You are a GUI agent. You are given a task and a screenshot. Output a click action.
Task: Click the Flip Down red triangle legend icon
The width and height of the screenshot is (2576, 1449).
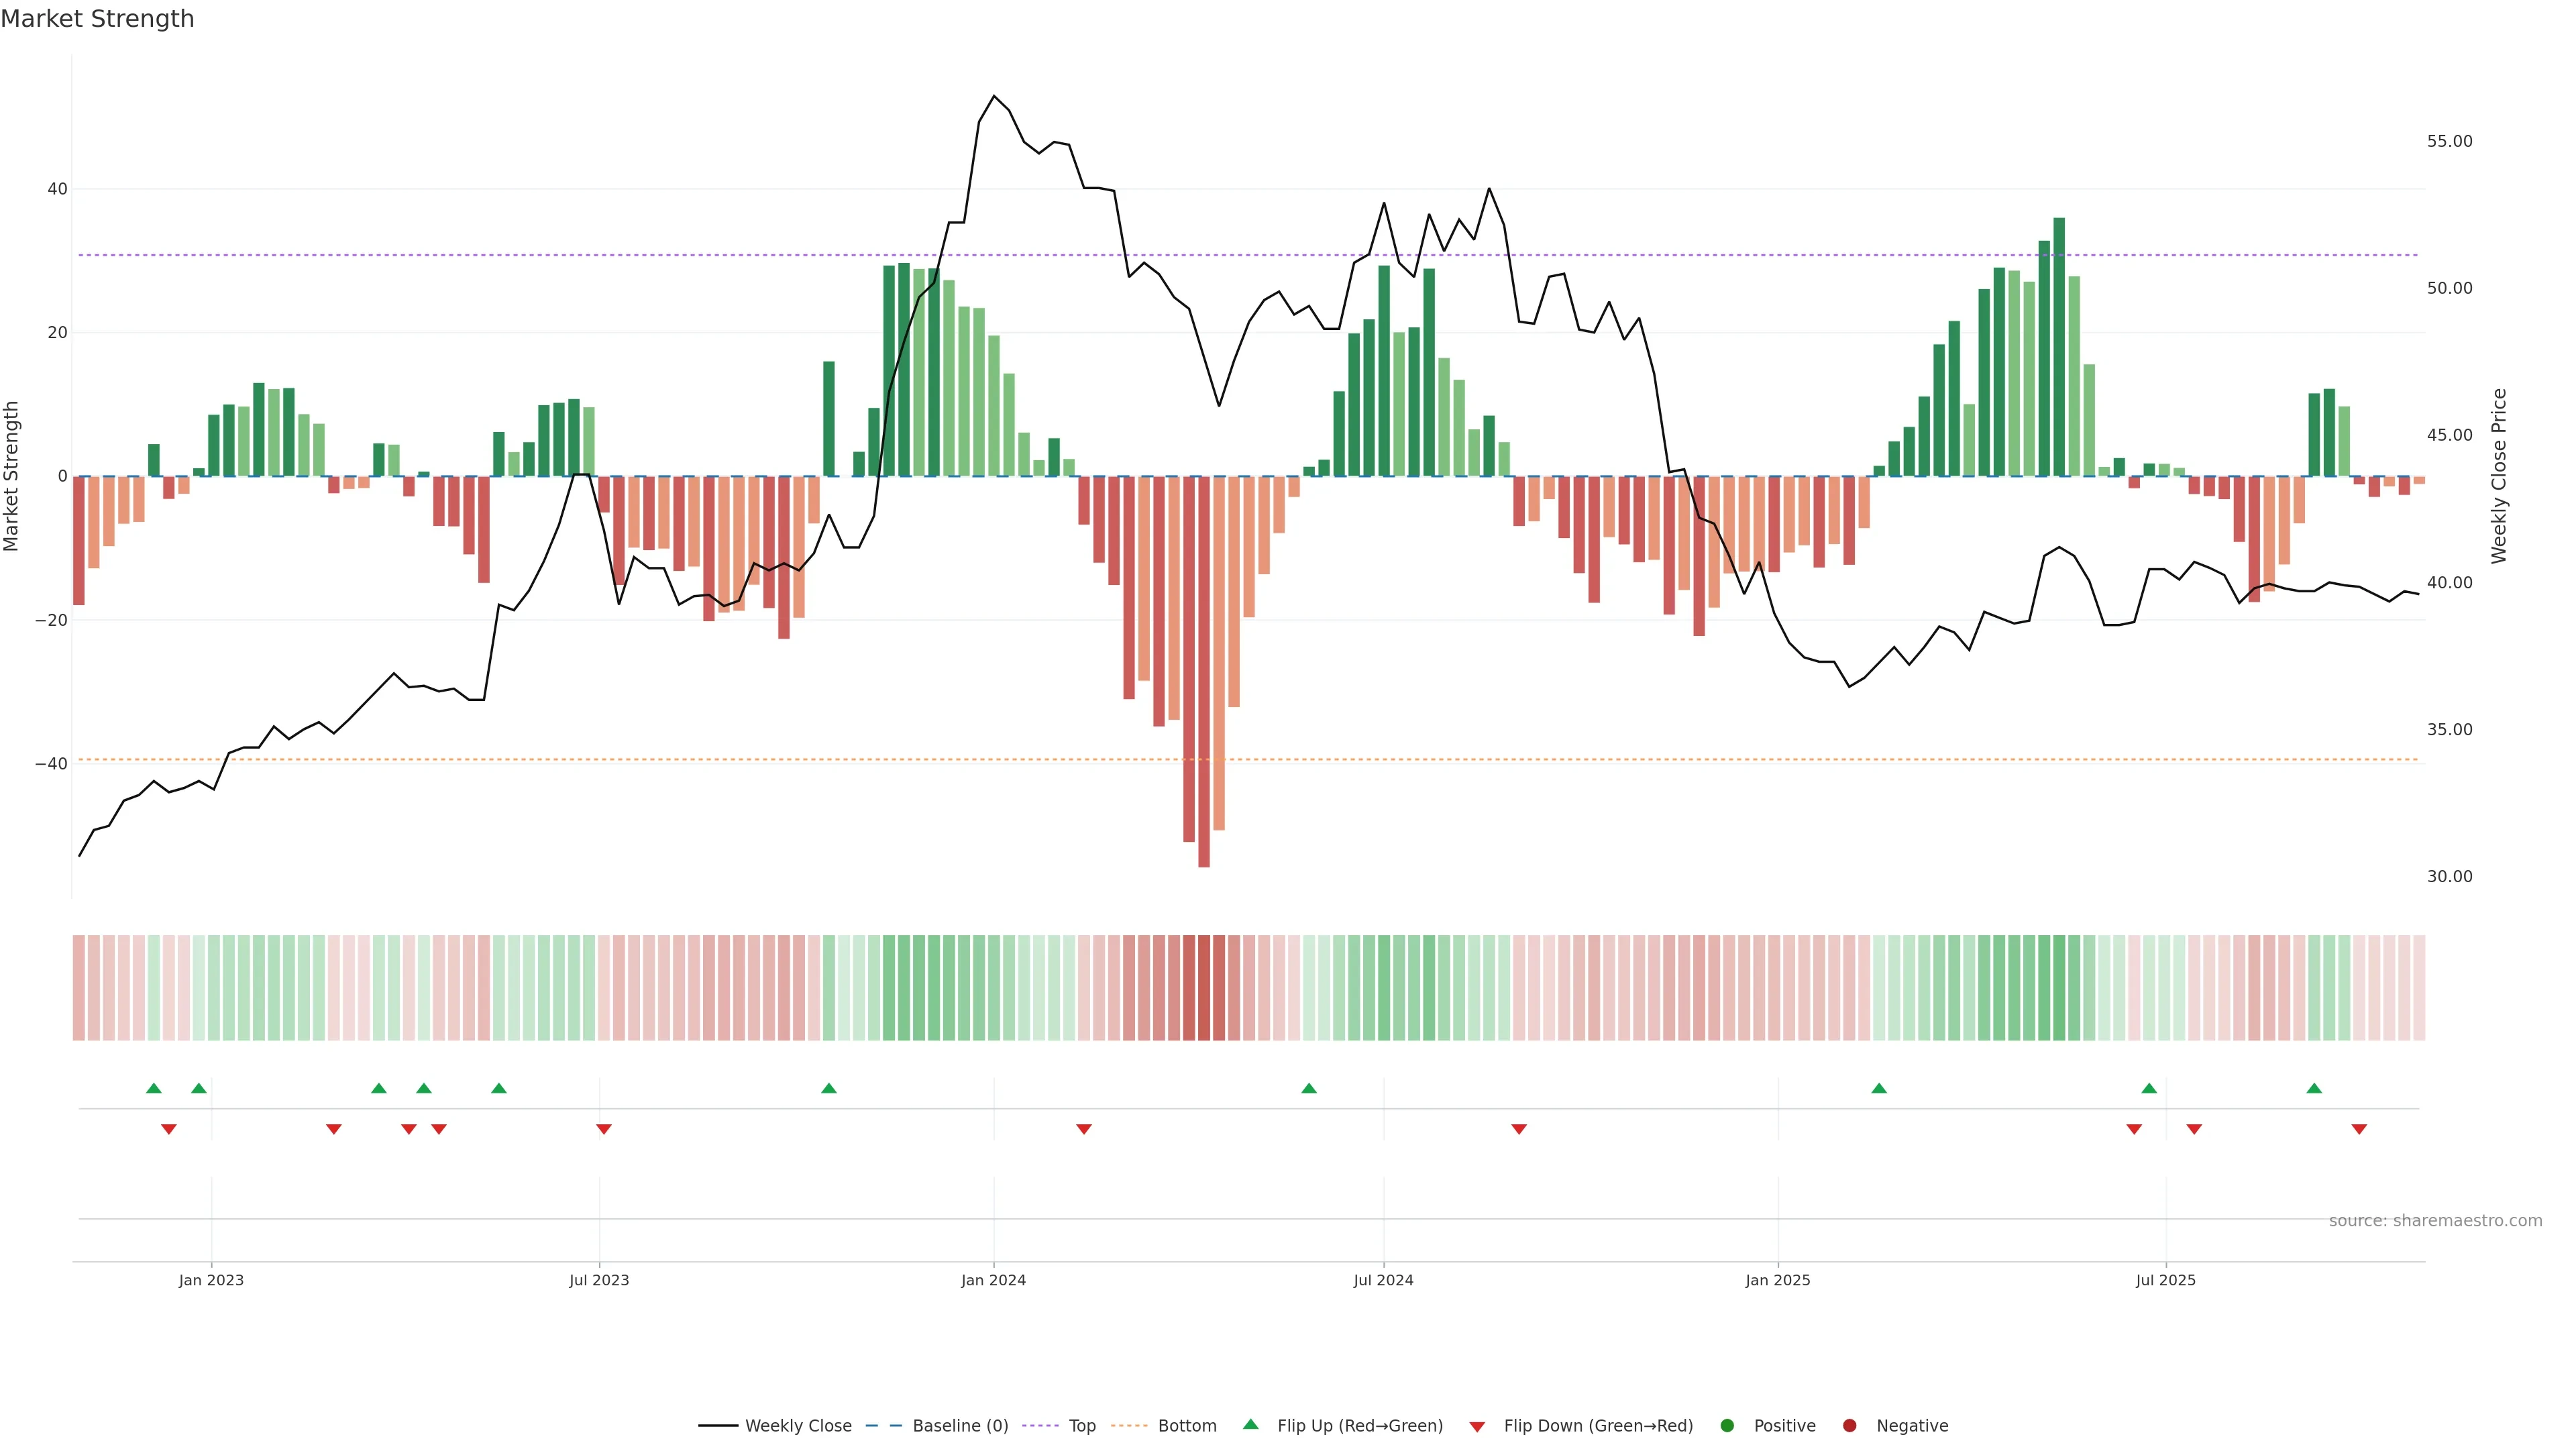pyautogui.click(x=1477, y=1426)
